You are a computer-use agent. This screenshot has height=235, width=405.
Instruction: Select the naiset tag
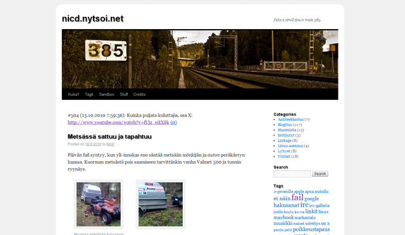click(299, 224)
